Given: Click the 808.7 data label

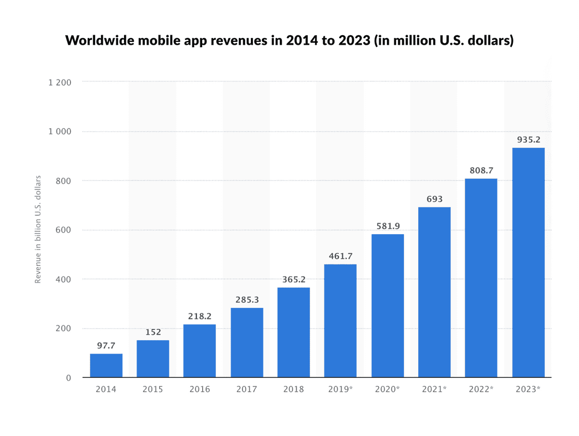Looking at the screenshot, I should 482,170.
